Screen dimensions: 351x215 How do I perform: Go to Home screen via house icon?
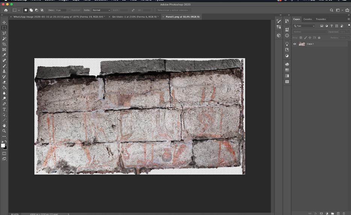point(6,10)
